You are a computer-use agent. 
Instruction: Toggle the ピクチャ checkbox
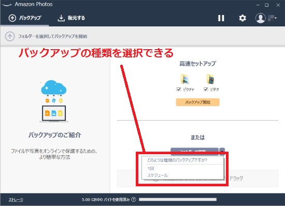click(179, 90)
